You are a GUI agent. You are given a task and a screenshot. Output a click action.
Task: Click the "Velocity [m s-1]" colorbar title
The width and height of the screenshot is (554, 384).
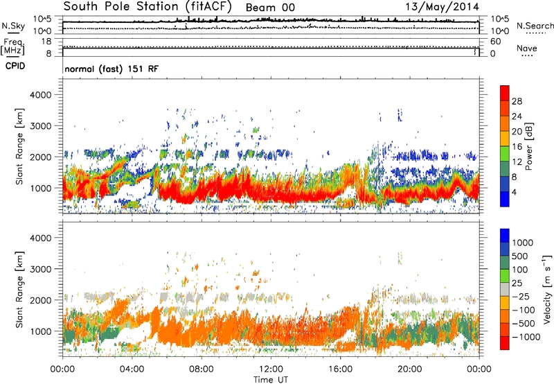coord(547,289)
